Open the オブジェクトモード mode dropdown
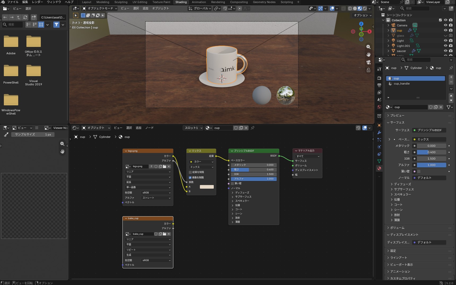Image resolution: width=456 pixels, height=285 pixels. 99,8
